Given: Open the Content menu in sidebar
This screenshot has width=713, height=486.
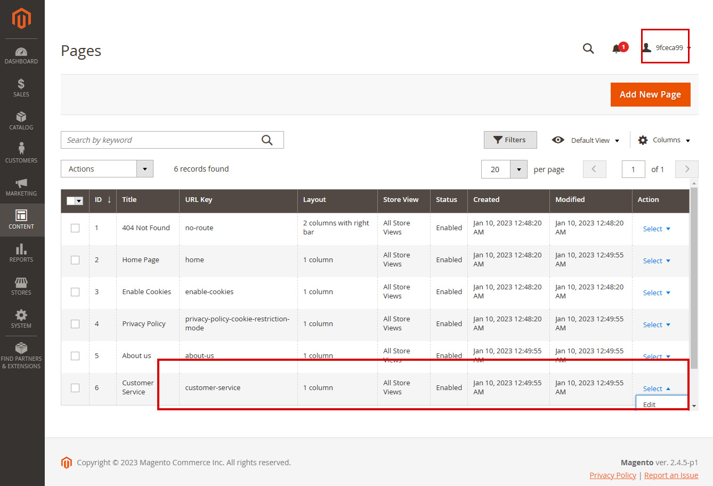Looking at the screenshot, I should point(21,220).
